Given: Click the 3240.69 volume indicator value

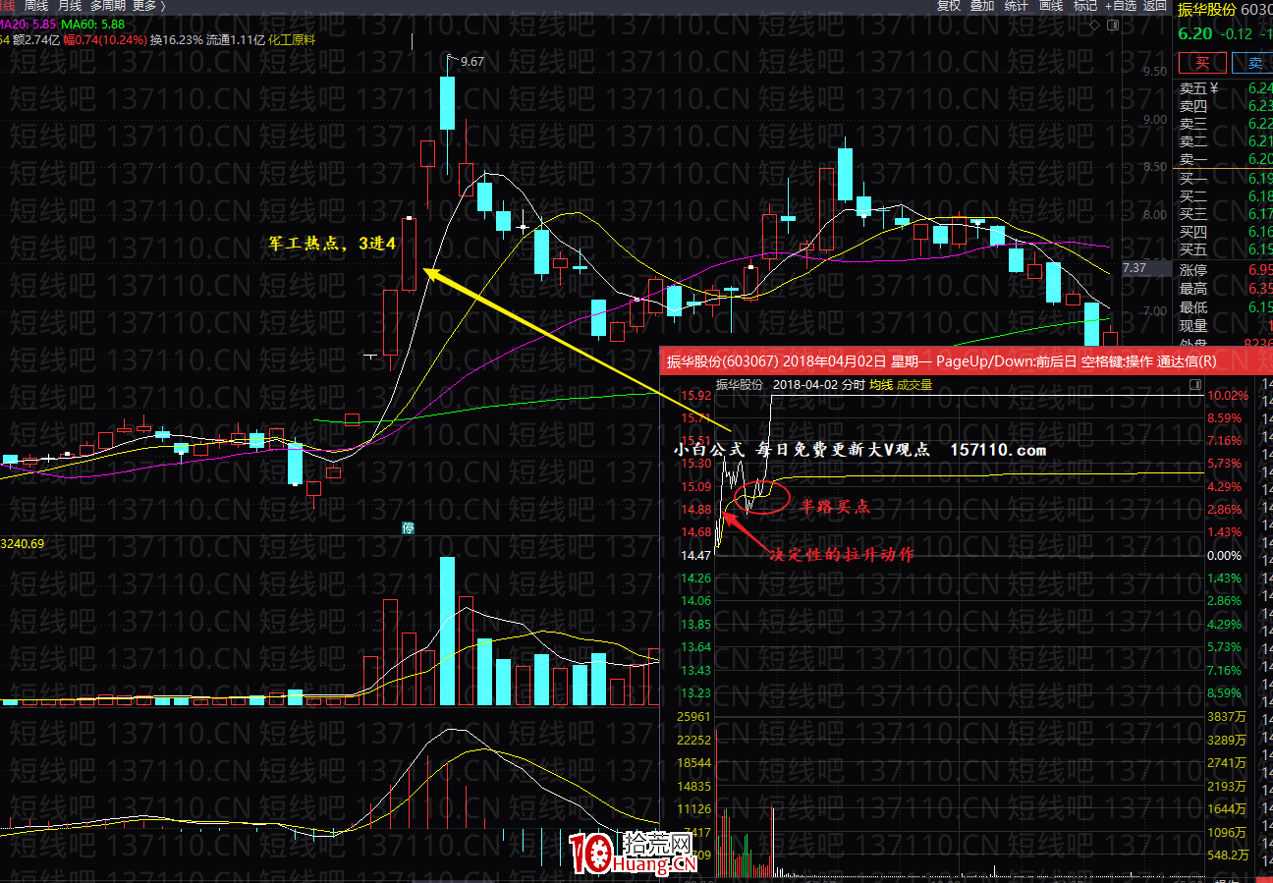Looking at the screenshot, I should [x=22, y=543].
